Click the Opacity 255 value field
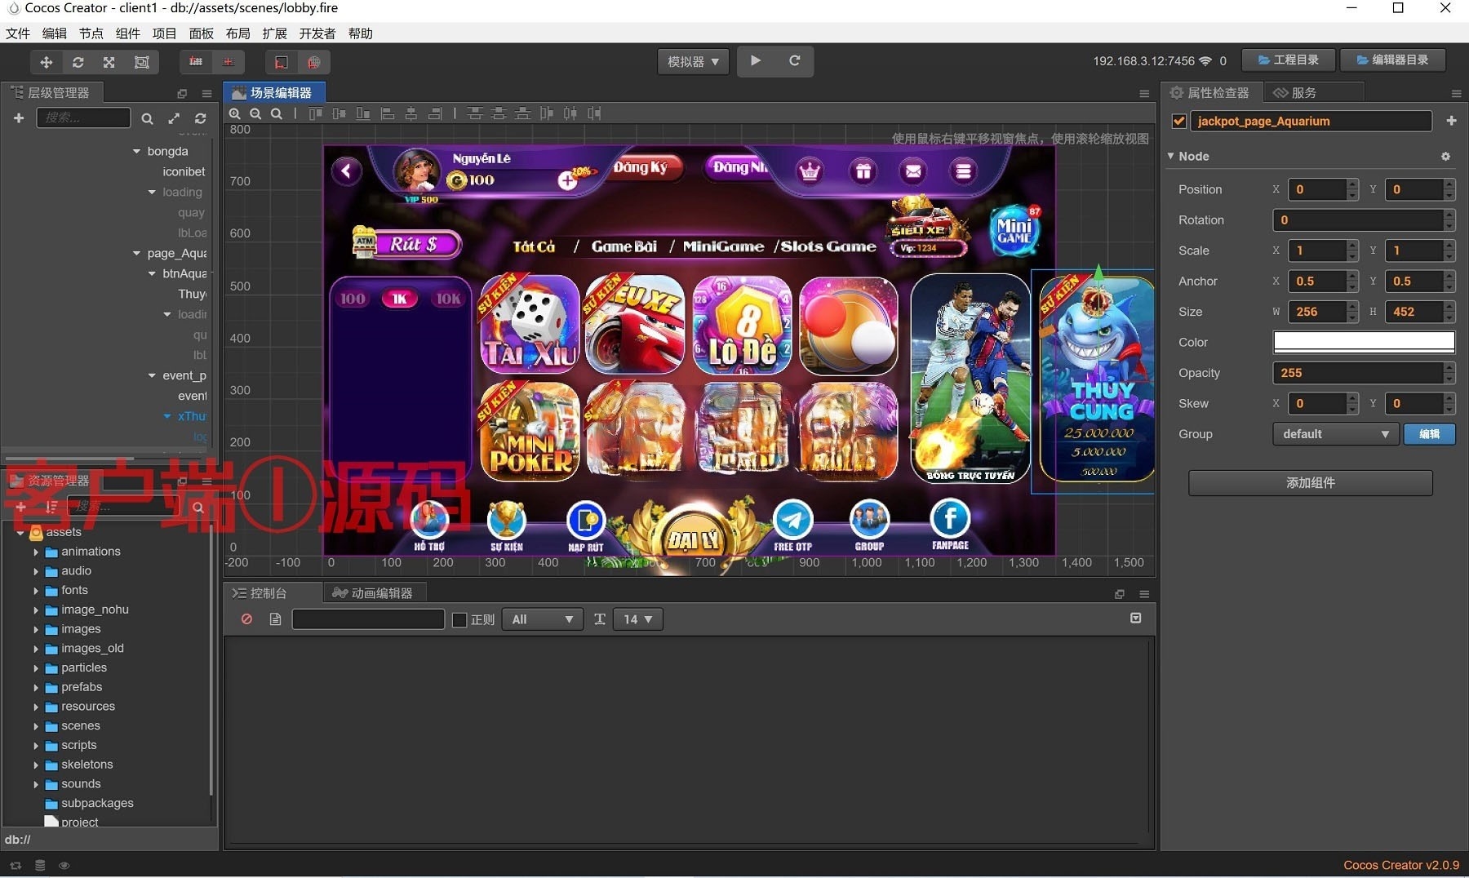This screenshot has width=1469, height=878. coord(1358,373)
